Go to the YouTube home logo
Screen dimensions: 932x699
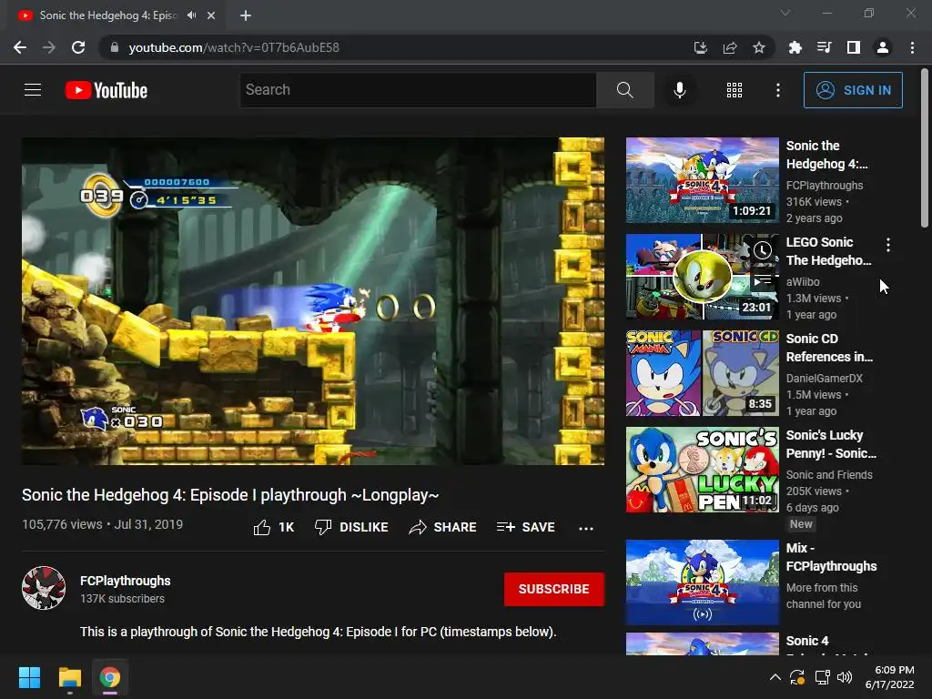point(106,90)
